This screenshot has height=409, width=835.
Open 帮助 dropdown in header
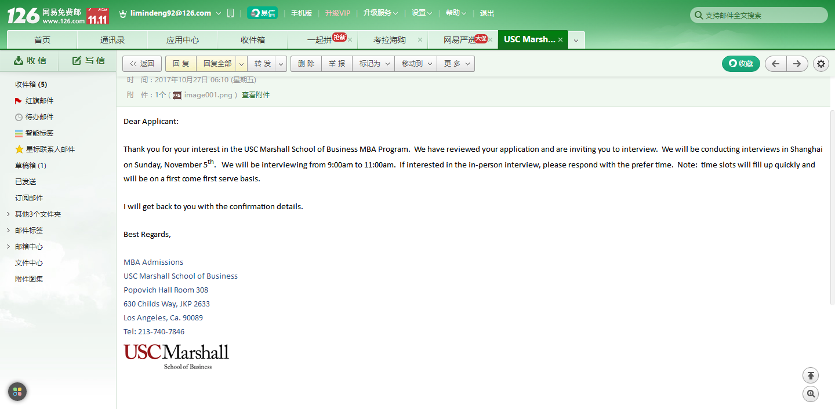[456, 13]
